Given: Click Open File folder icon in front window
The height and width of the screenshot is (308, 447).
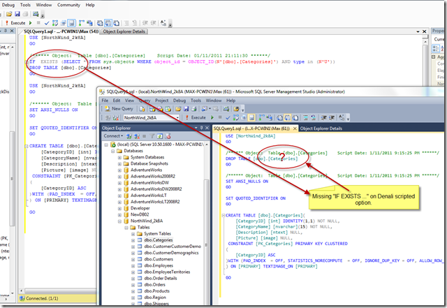Looking at the screenshot, I should 179,109.
